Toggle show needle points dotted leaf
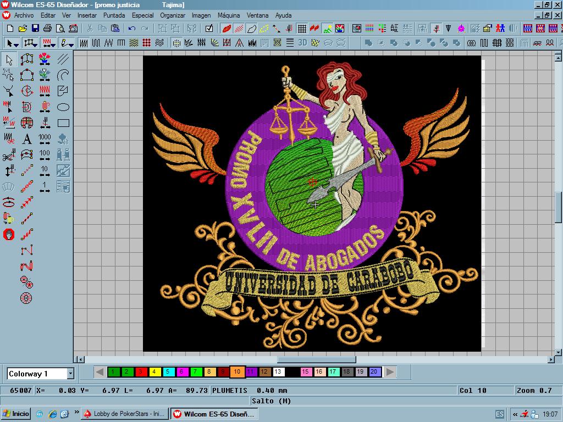 point(264,29)
